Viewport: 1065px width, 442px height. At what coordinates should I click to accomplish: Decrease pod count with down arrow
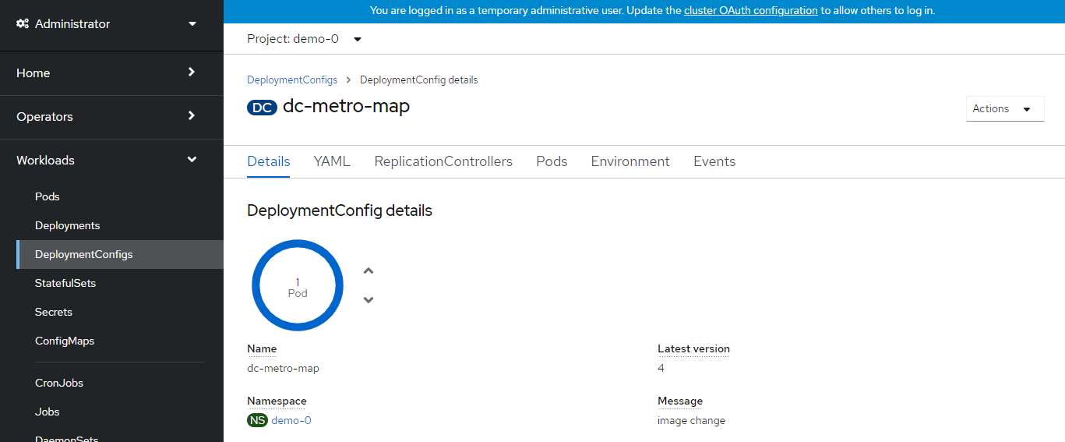369,300
